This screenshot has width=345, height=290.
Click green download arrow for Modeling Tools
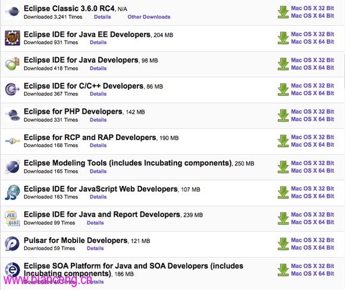pyautogui.click(x=283, y=167)
